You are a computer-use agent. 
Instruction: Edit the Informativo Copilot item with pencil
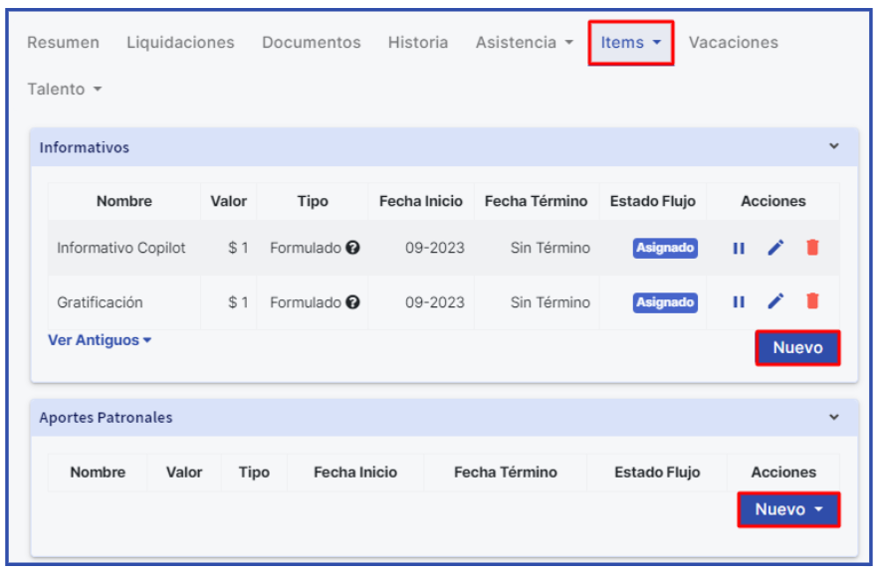click(x=775, y=248)
